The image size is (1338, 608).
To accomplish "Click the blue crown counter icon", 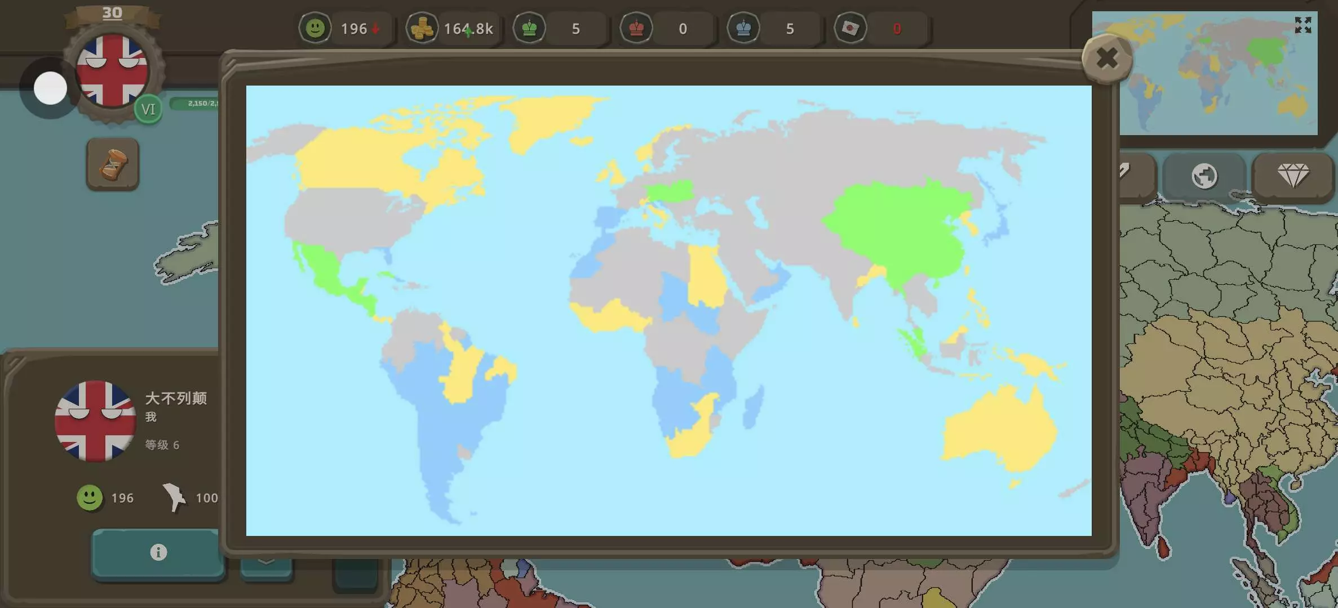I will 743,28.
